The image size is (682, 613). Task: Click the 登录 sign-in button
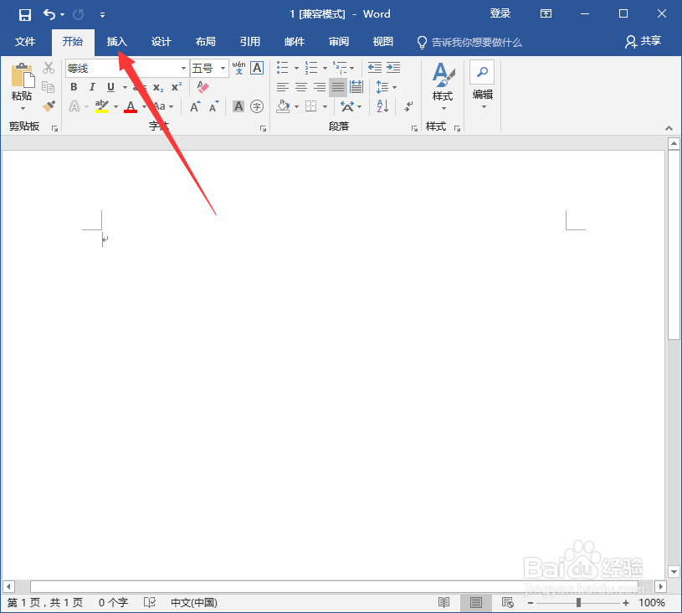tap(500, 14)
